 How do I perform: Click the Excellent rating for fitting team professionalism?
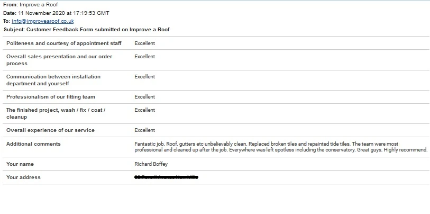[x=144, y=97]
